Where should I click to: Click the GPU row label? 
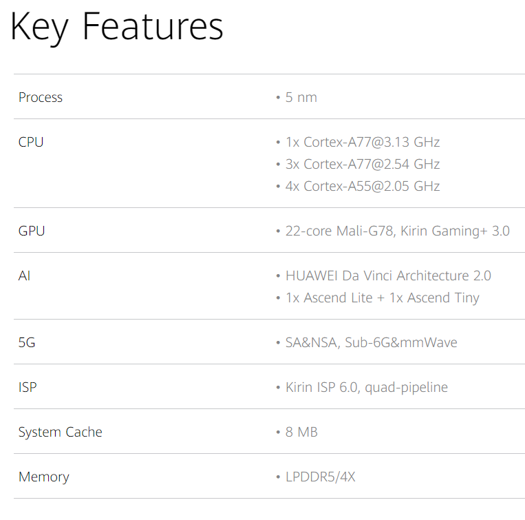pos(32,231)
